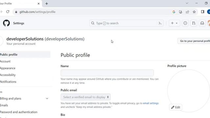Click the Public email label
Image resolution: width=210 pixels, height=118 pixels.
pyautogui.click(x=69, y=90)
